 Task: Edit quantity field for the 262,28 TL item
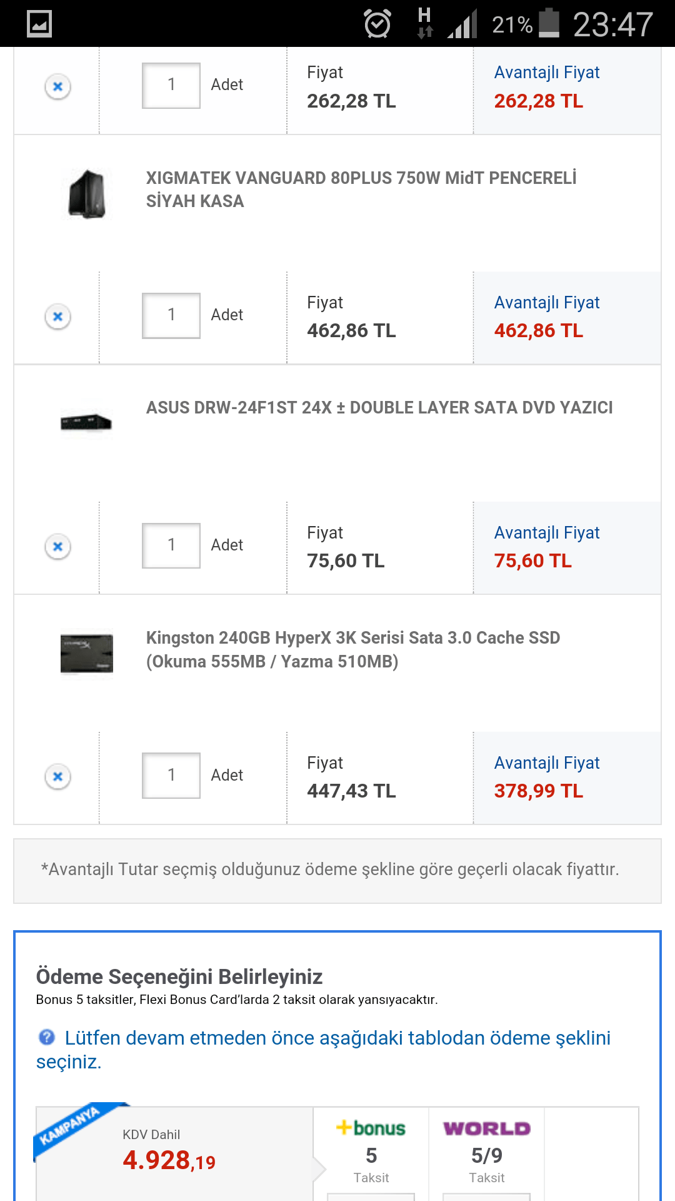click(x=171, y=85)
